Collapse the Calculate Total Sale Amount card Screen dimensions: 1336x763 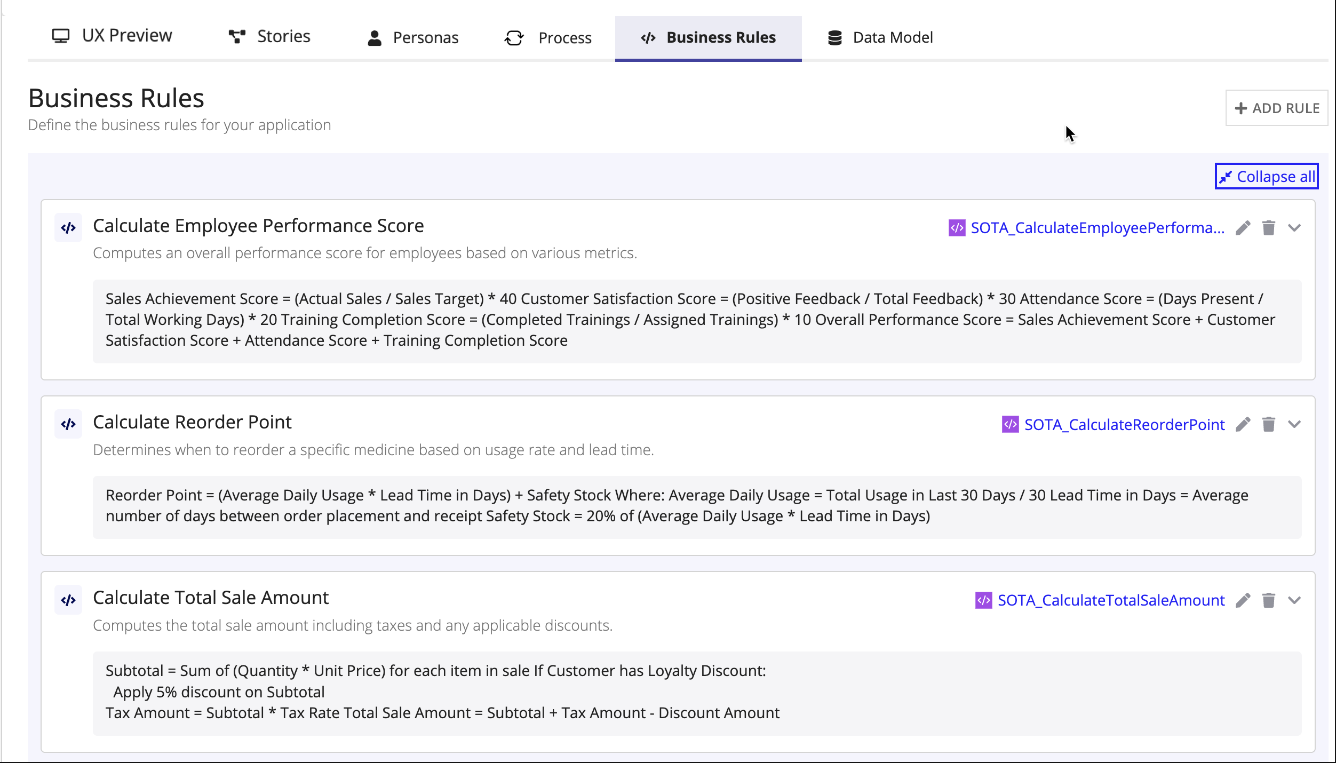pyautogui.click(x=1294, y=600)
